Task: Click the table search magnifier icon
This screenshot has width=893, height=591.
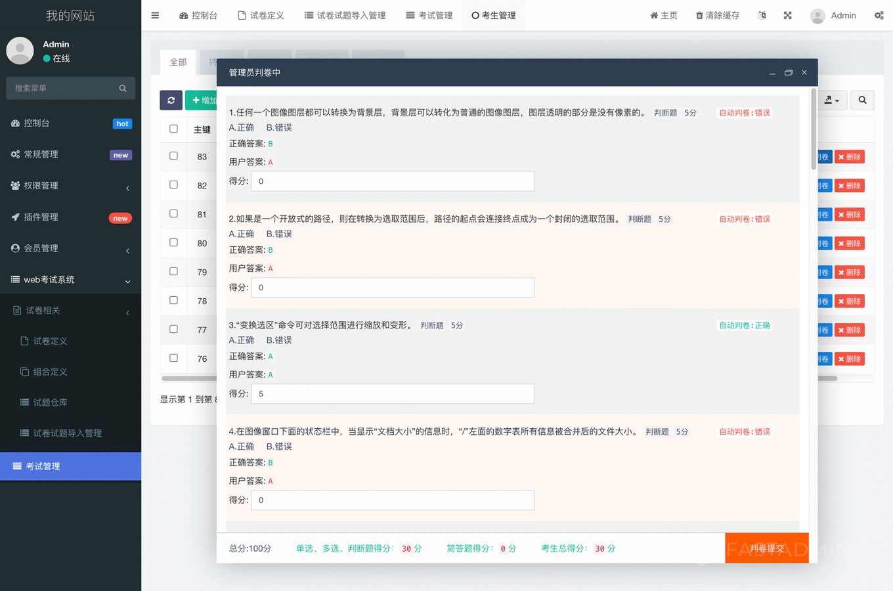Action: click(x=862, y=100)
